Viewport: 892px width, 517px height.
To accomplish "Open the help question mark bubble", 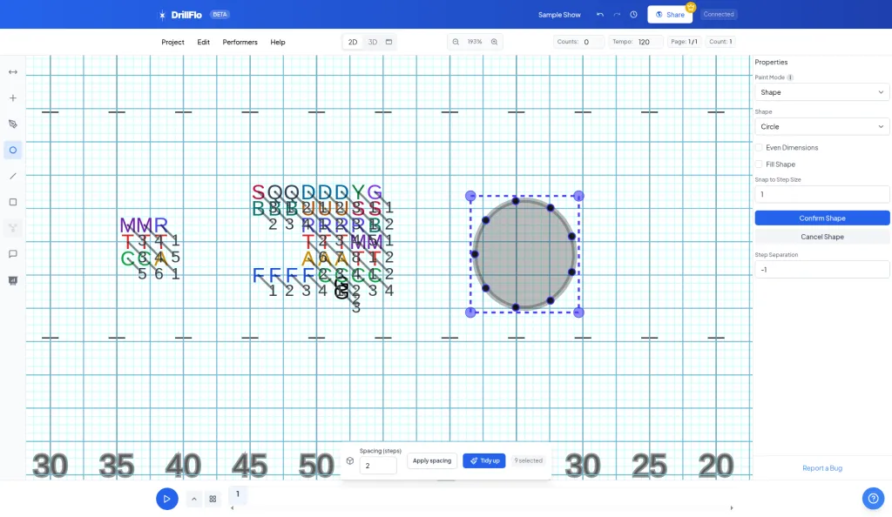I will 873,499.
